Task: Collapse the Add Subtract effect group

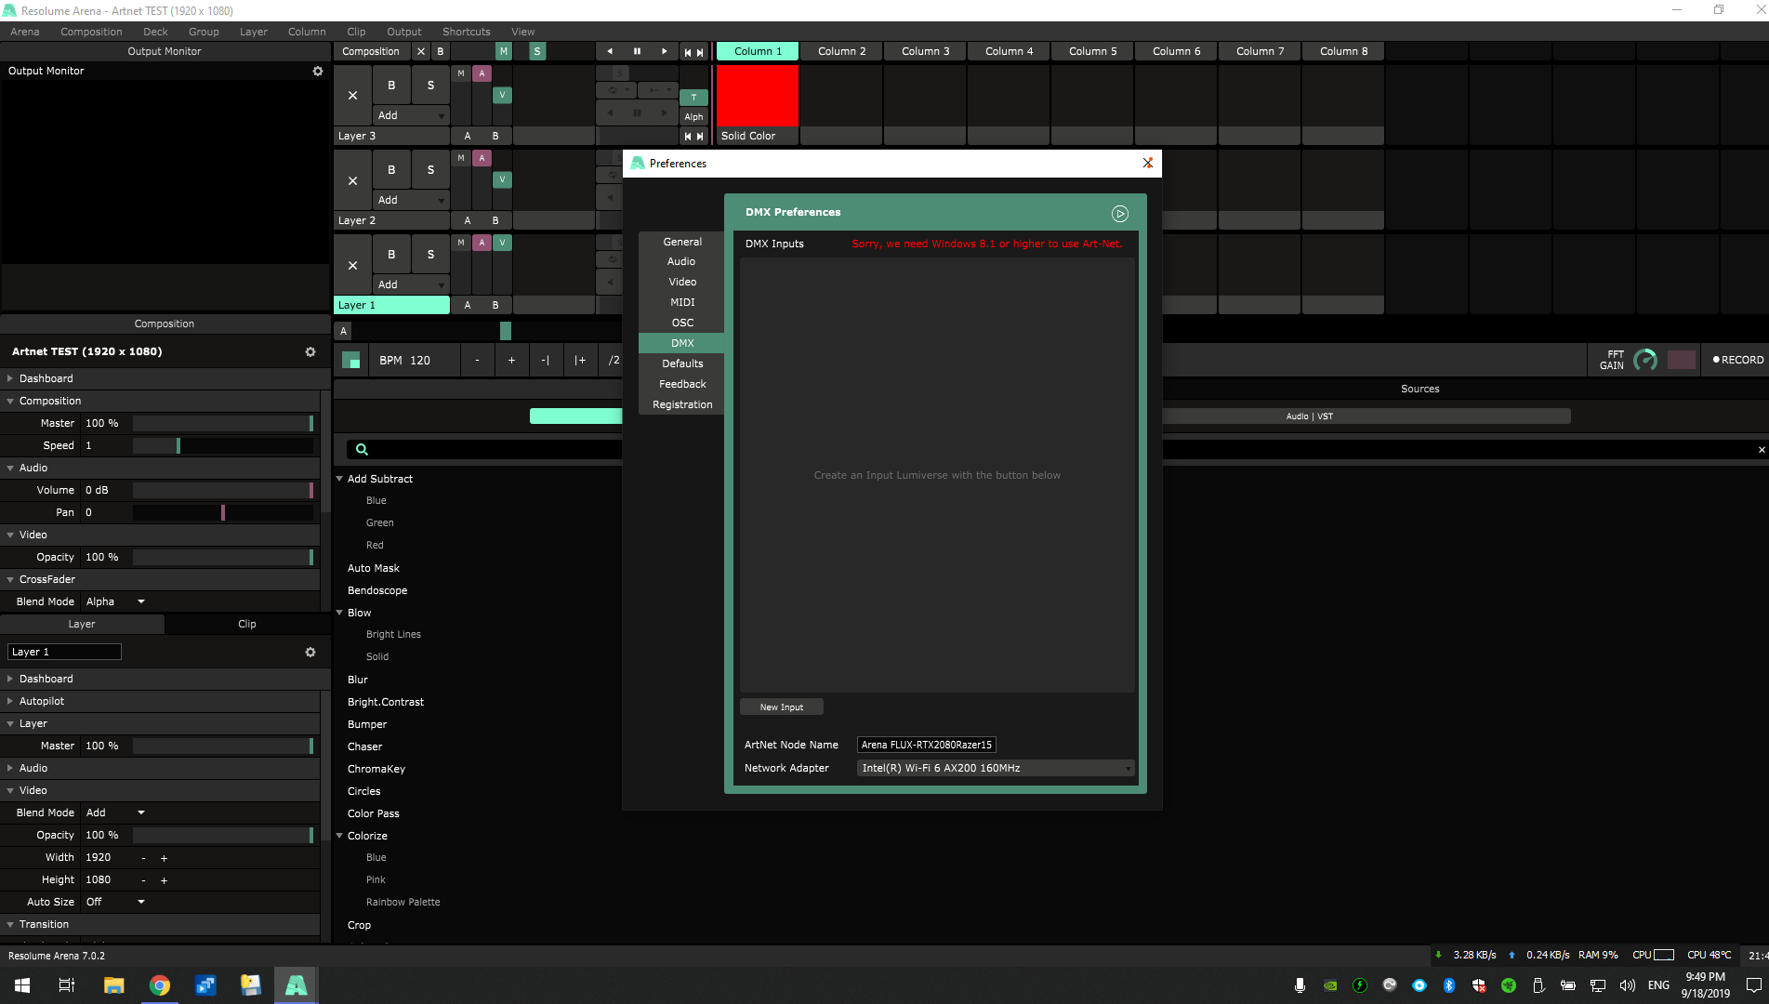Action: tap(340, 479)
